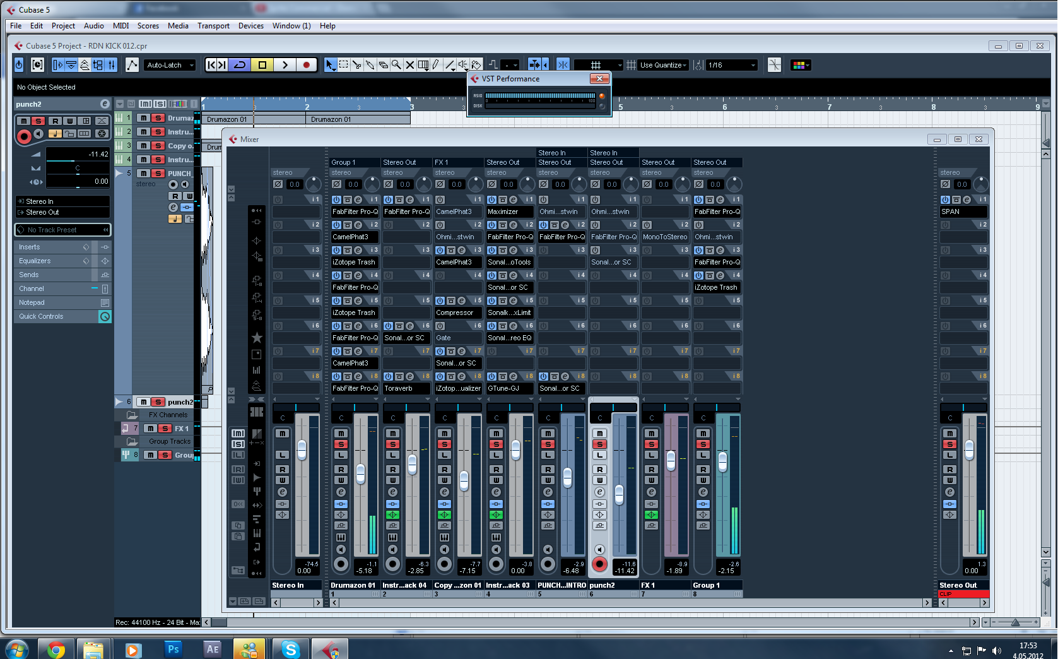Select the Scissors split tool
The height and width of the screenshot is (659, 1058).
click(357, 65)
